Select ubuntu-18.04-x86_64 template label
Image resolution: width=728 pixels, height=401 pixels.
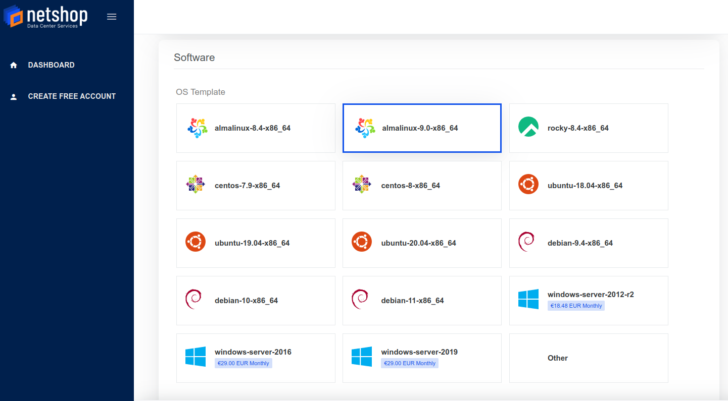tap(585, 186)
